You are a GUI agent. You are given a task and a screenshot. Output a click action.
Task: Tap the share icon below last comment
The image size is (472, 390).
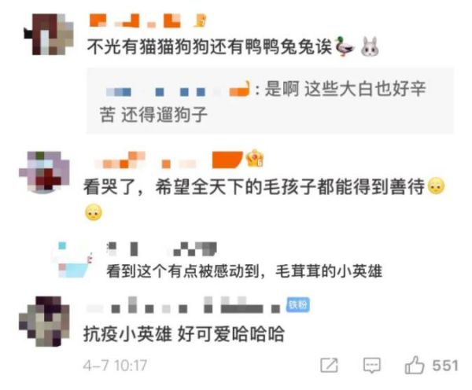[329, 366]
